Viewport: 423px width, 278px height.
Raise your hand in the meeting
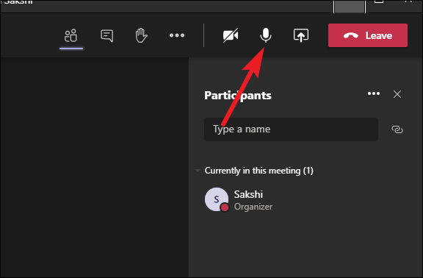[141, 35]
